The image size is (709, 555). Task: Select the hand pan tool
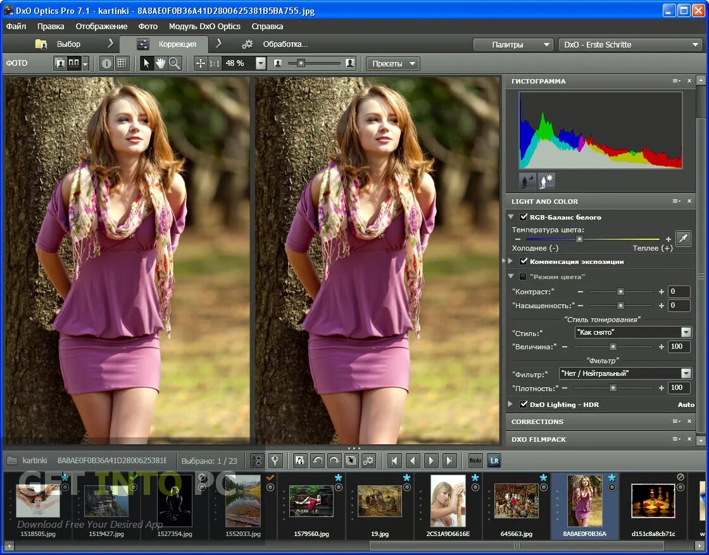coord(160,63)
